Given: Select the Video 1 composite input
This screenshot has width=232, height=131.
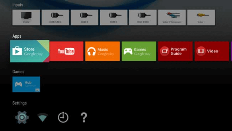Looking at the screenshot, I should [x=201, y=18].
